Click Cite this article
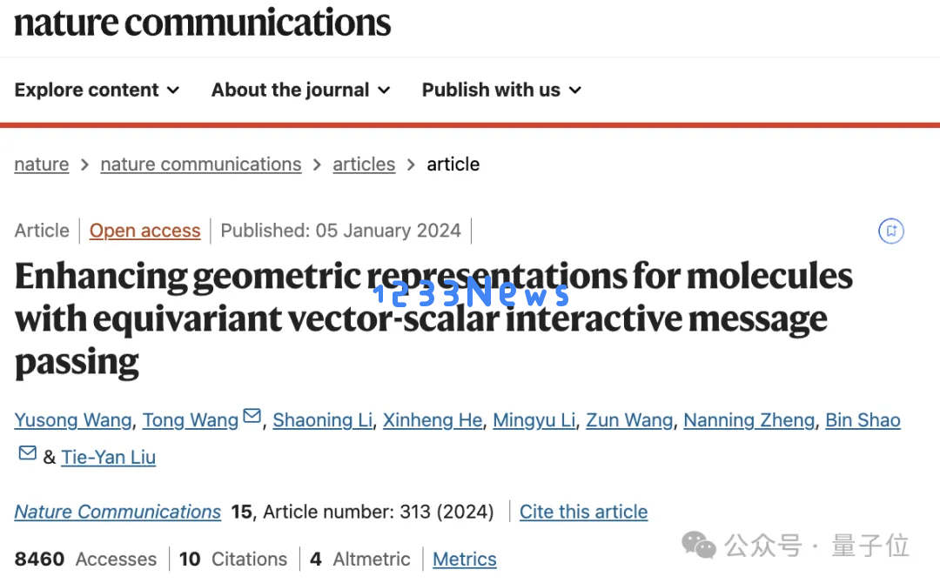Screen dimensions: 940x583 coord(583,512)
